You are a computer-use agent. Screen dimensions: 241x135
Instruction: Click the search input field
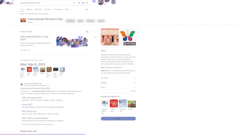46,3
